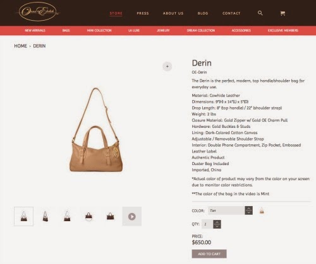Select the second bag thumbnail
The height and width of the screenshot is (264, 316).
click(x=46, y=216)
